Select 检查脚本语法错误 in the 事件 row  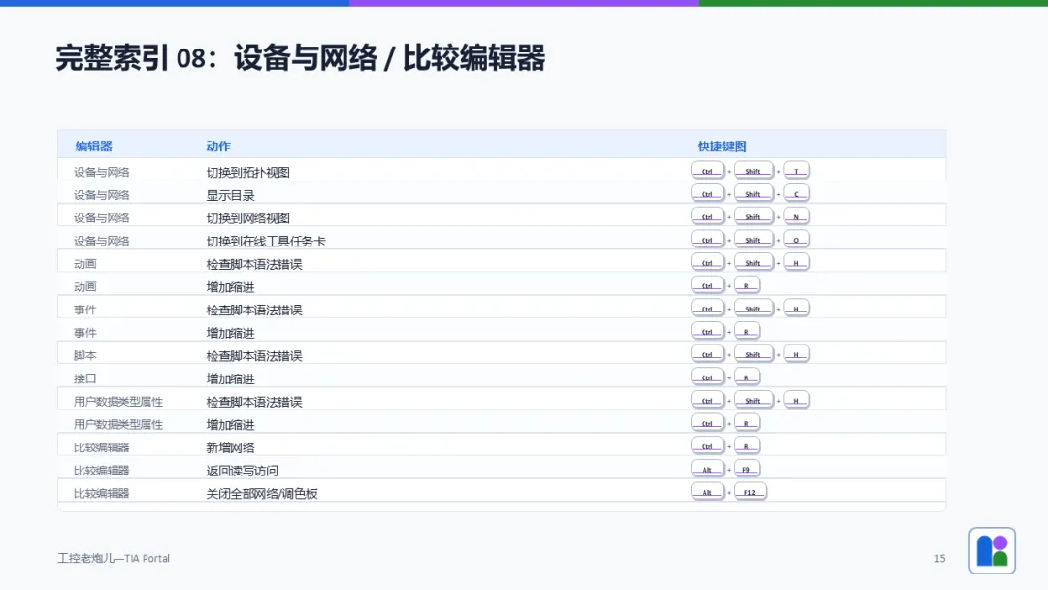point(254,310)
